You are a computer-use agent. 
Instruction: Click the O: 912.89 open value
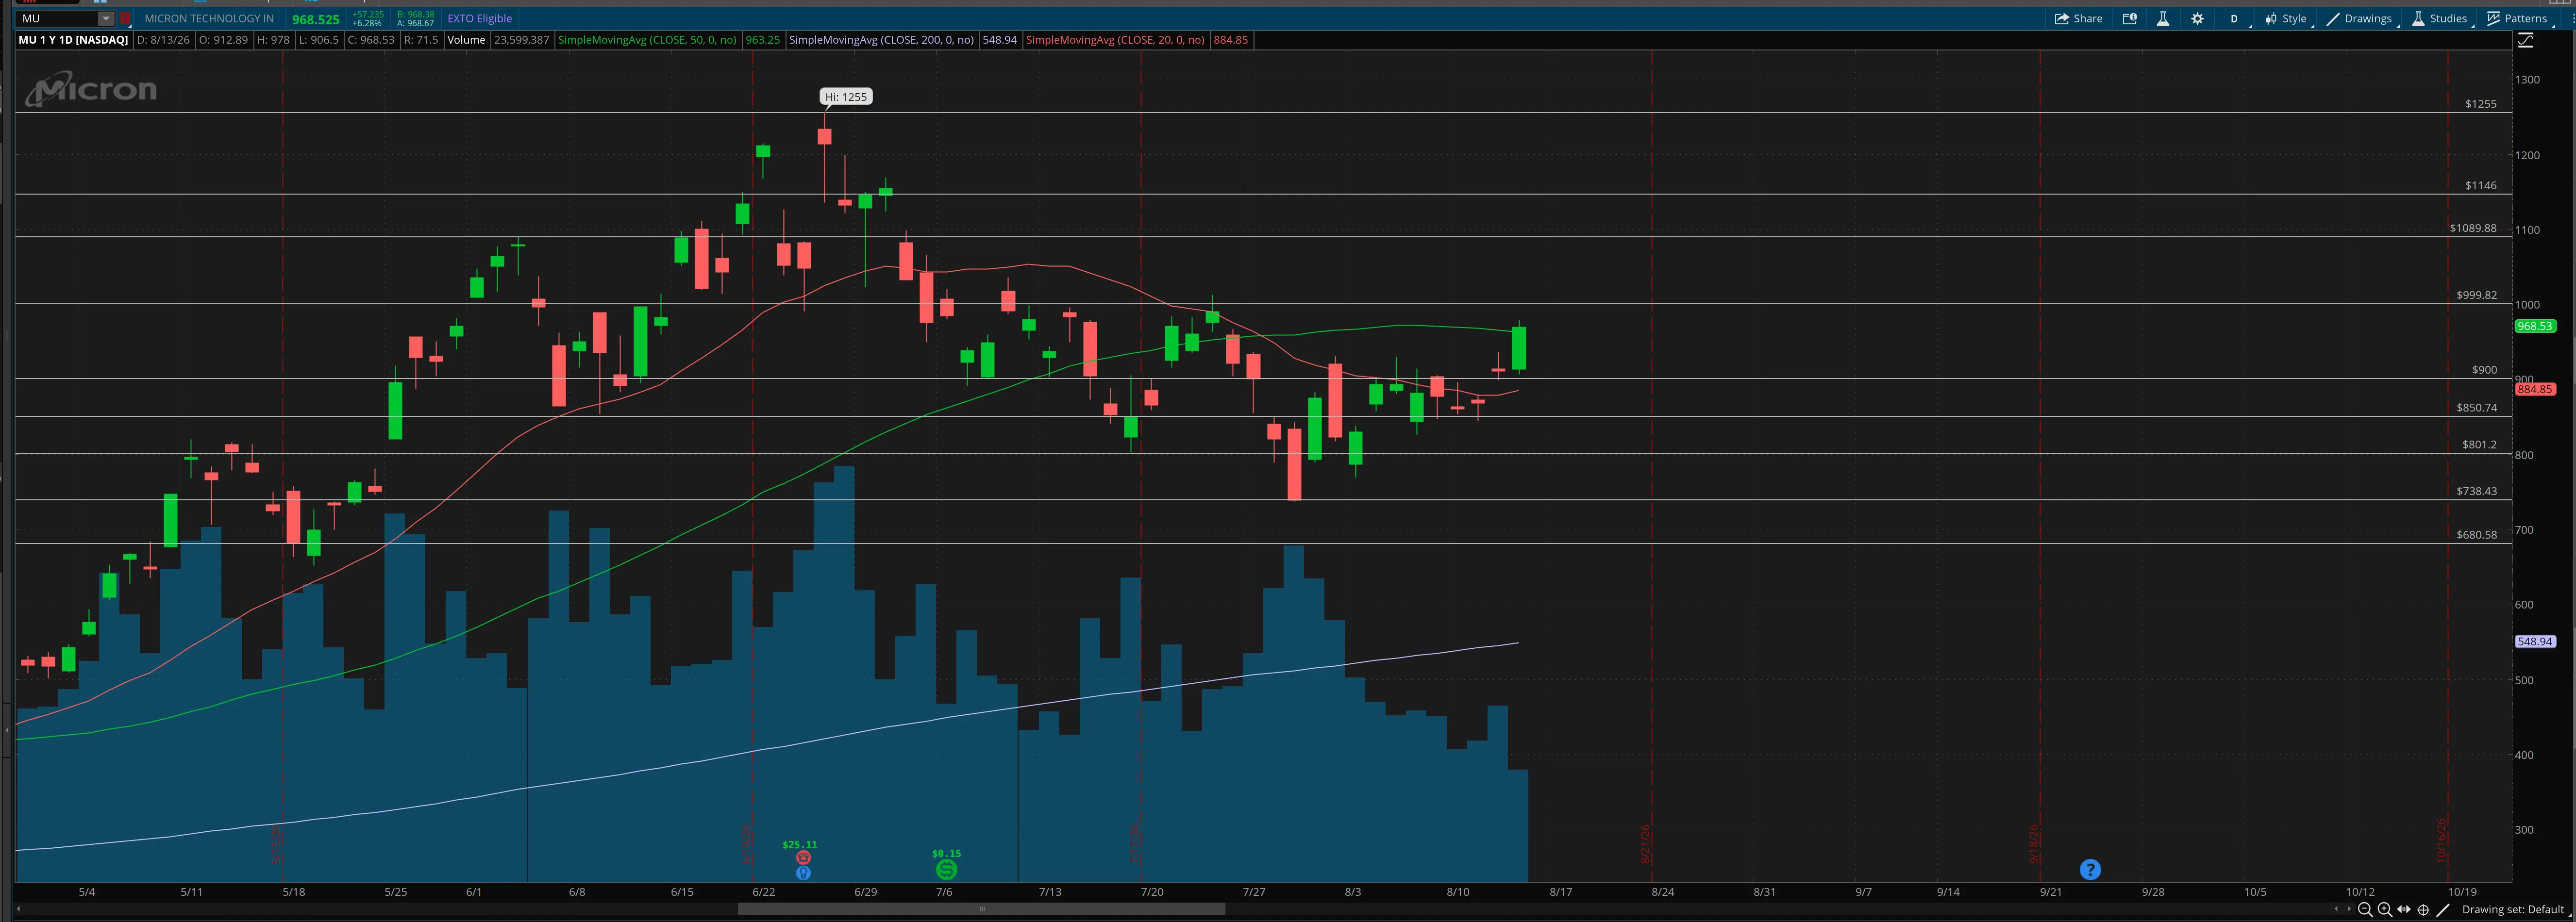(223, 40)
